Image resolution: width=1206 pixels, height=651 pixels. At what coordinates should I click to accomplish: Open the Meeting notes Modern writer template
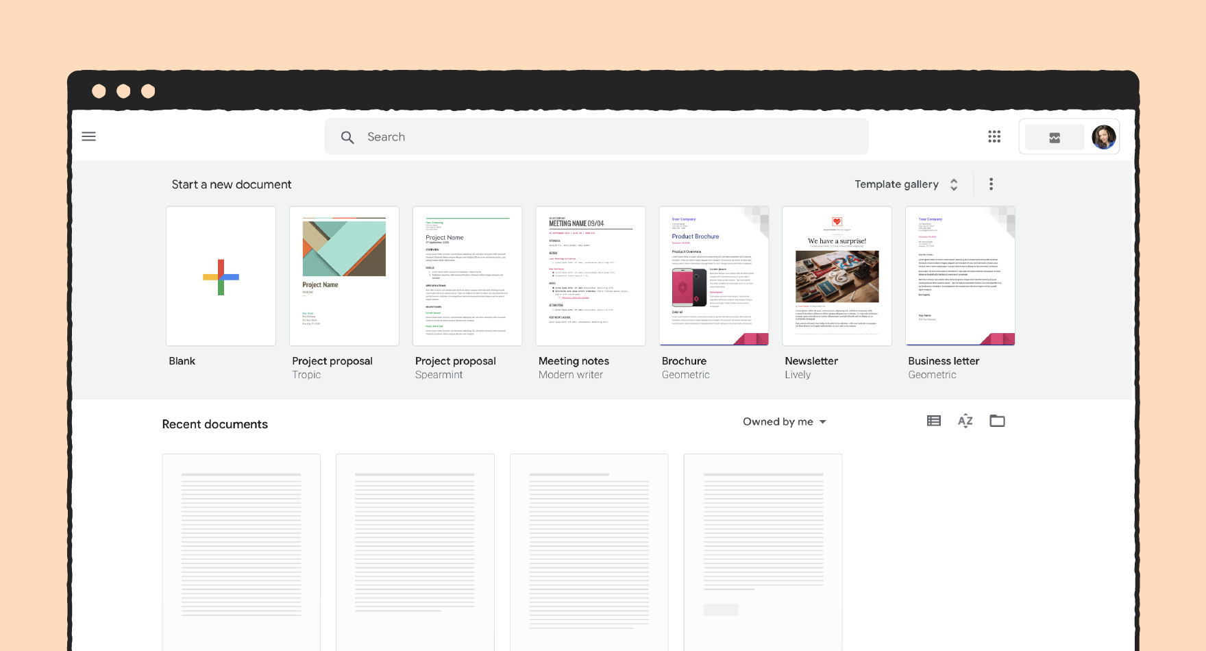pos(590,276)
